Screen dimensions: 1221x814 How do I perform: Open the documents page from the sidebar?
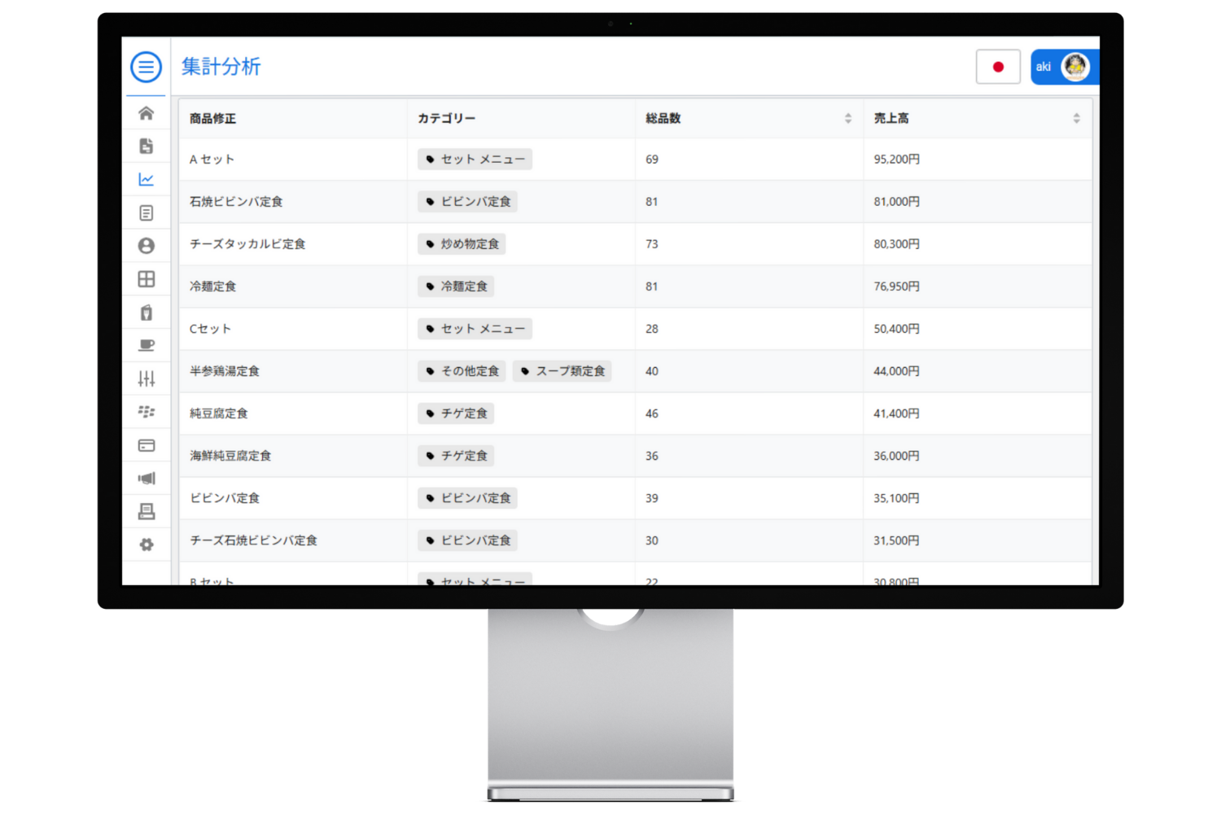[x=147, y=147]
